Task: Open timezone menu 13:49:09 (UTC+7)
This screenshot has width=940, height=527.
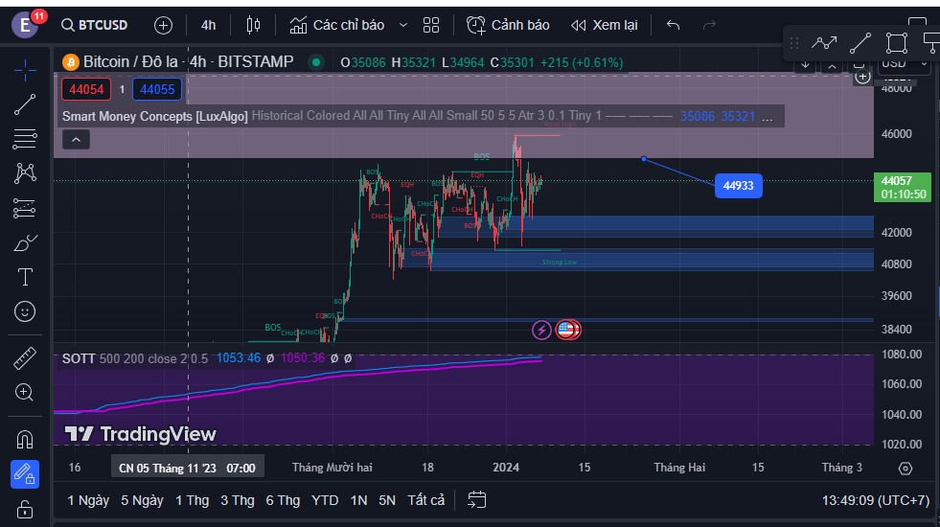Action: [875, 500]
